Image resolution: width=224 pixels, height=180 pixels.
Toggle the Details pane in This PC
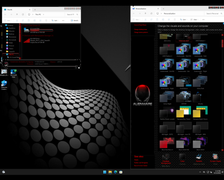tap(74, 21)
